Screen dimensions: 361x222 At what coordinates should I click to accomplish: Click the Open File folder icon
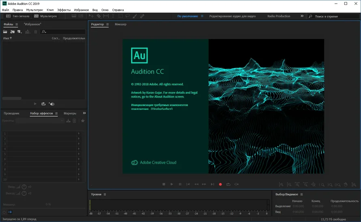click(x=5, y=32)
